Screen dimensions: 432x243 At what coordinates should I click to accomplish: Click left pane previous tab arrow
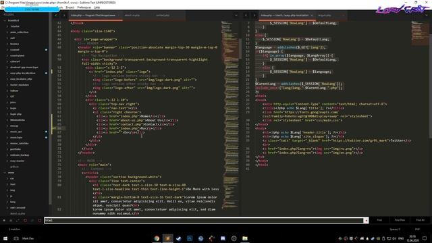56,16
